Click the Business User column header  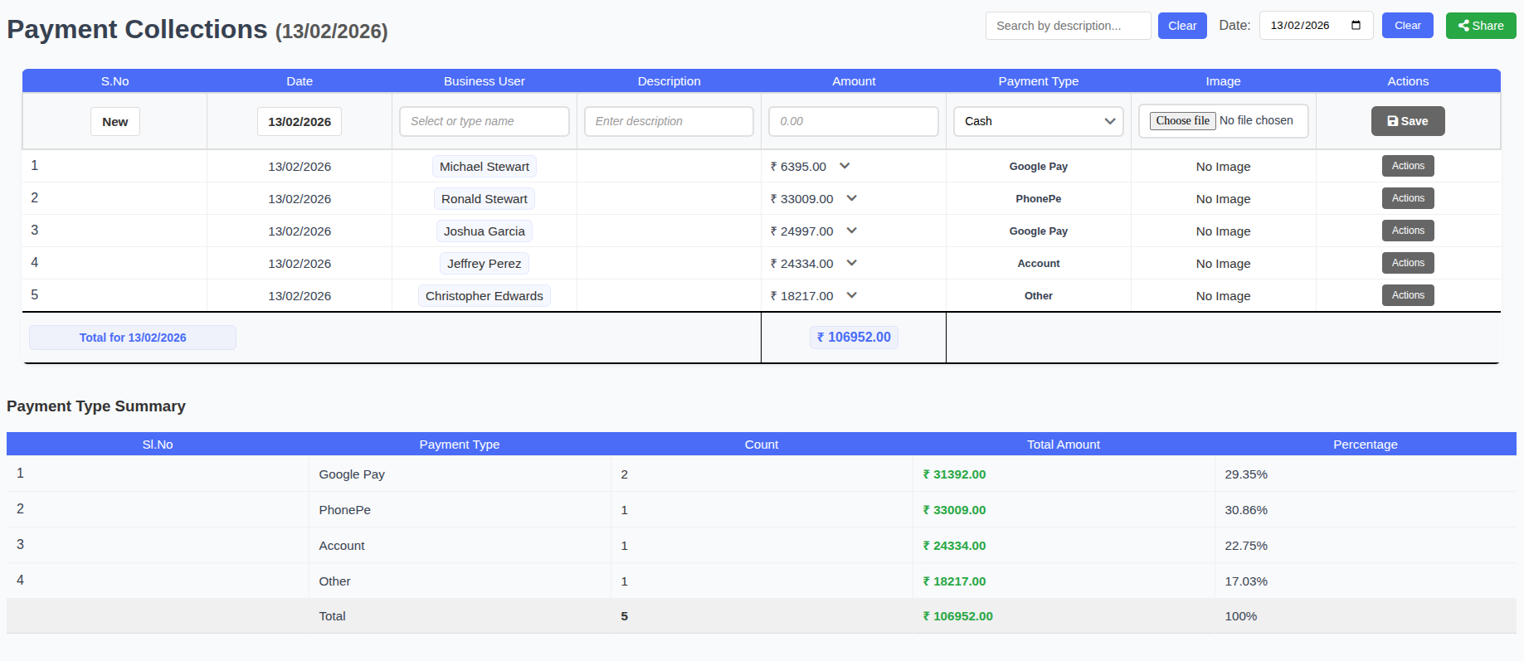pos(484,81)
